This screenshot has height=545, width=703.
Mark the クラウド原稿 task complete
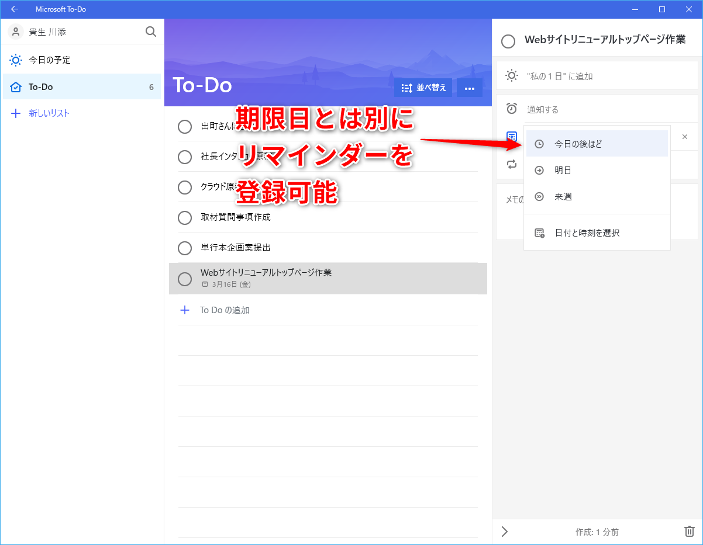(x=185, y=187)
